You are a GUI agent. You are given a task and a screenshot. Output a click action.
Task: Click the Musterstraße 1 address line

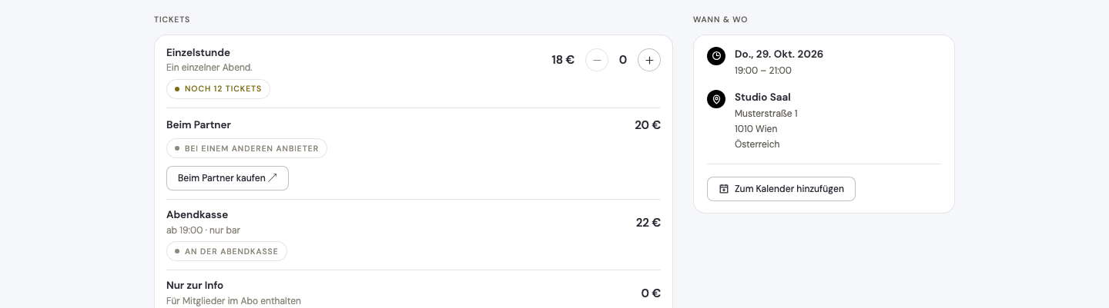click(x=766, y=114)
